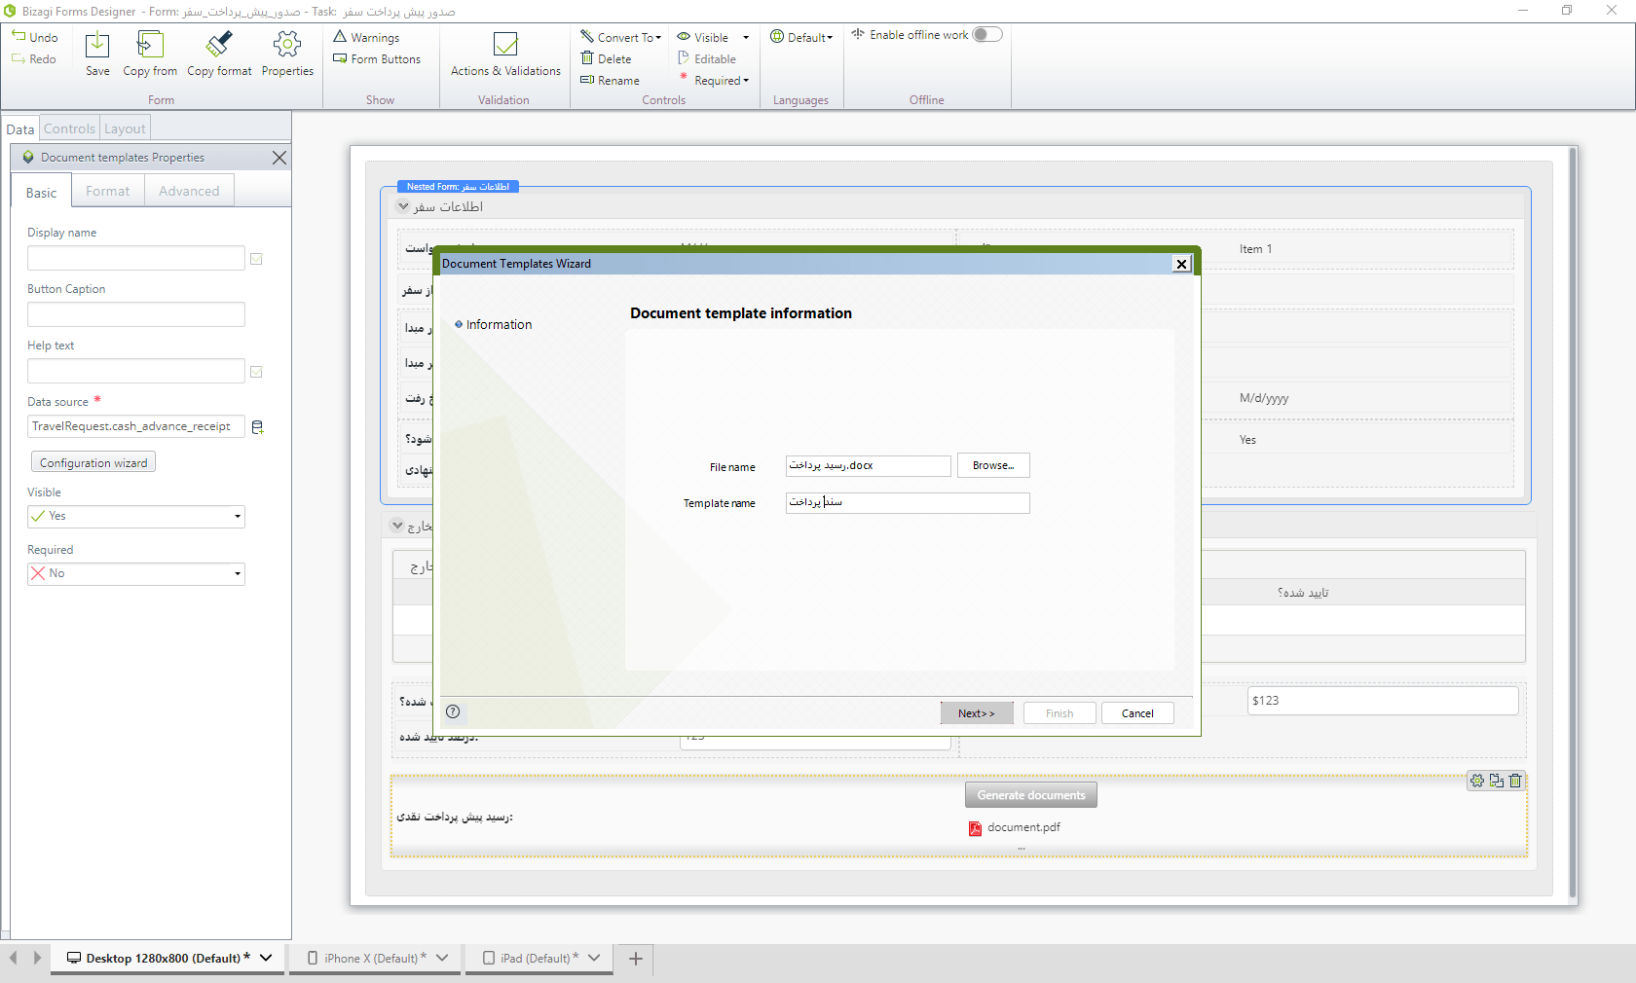This screenshot has height=983, width=1636.
Task: Open Required No combo box
Action: click(x=136, y=574)
